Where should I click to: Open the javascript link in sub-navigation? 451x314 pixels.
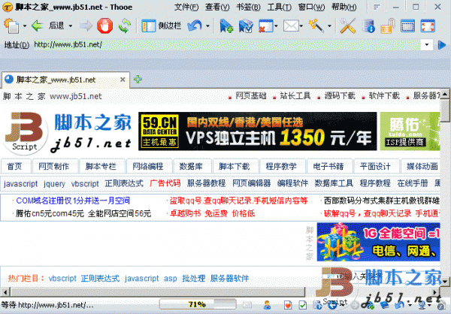[21, 183]
